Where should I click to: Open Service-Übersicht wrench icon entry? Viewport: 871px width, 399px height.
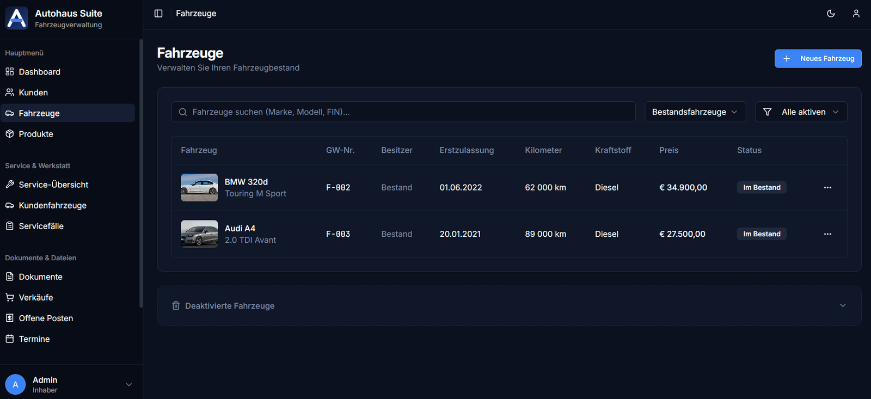coord(53,185)
